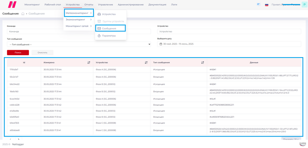
Task: Sort by Измерено column arrows
Action: point(89,62)
